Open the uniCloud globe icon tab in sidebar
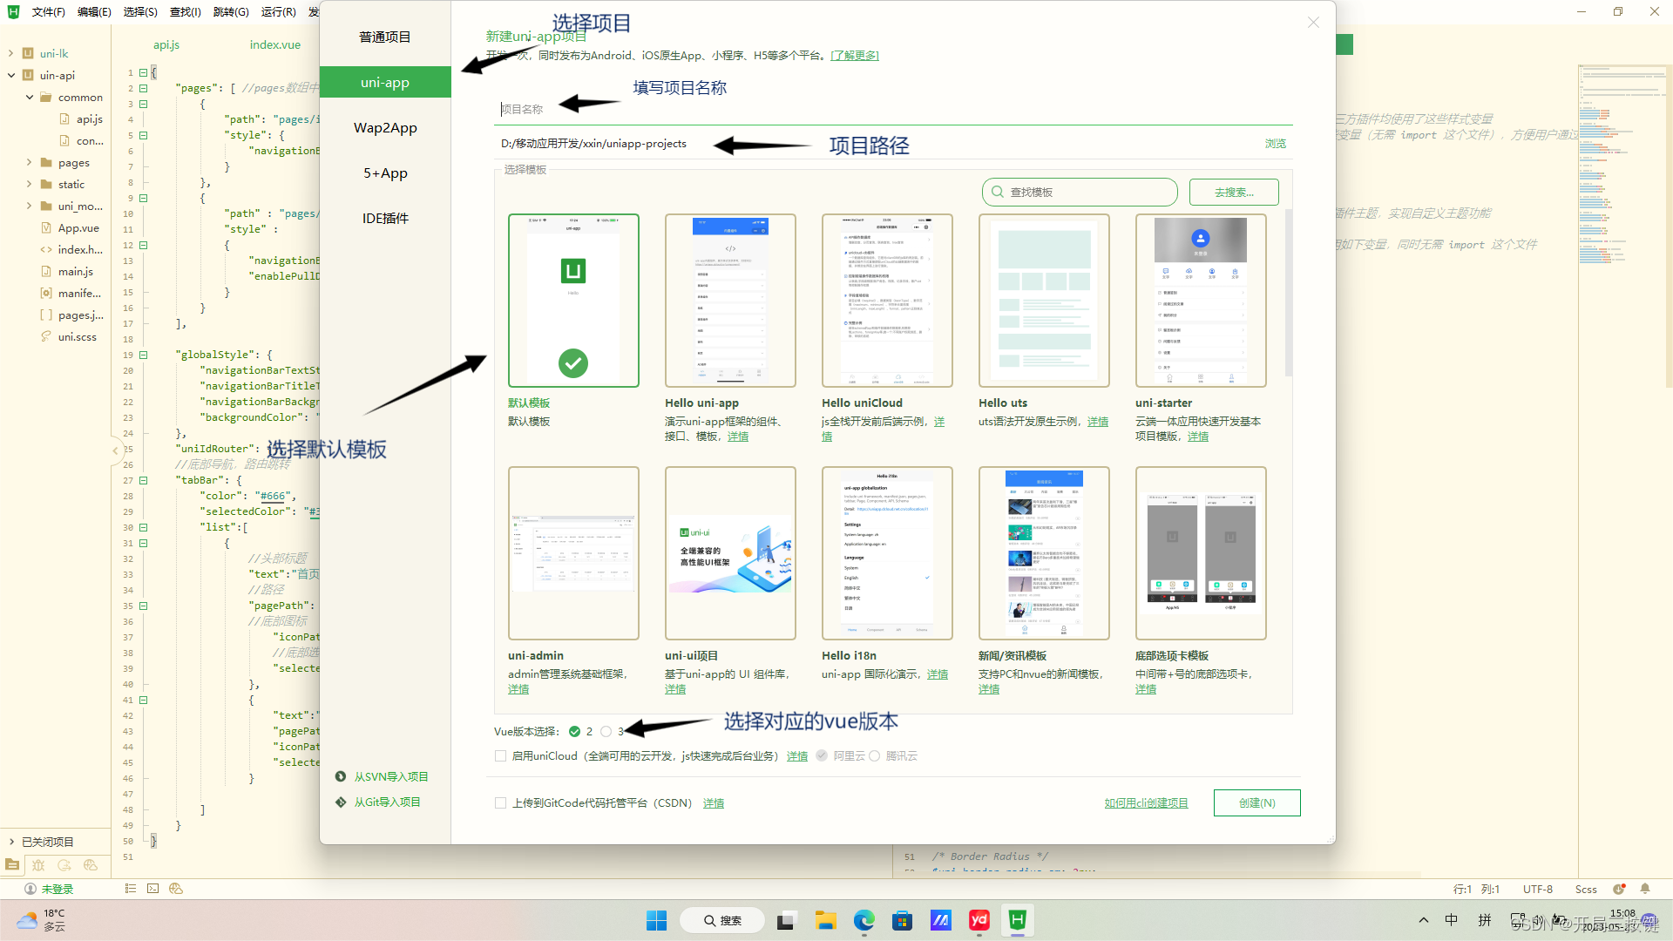The width and height of the screenshot is (1673, 941). coord(91,865)
